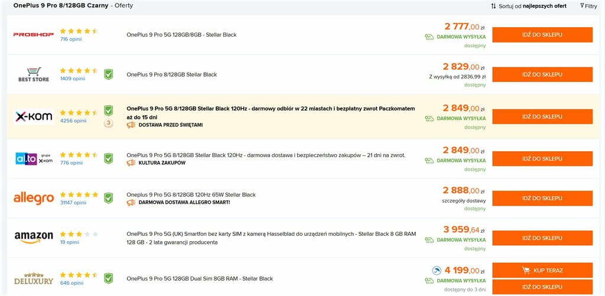This screenshot has height=296, width=605.
Task: Click DOSTAWA PRZED ŚWIĘTAMI promo label
Action: tap(171, 125)
